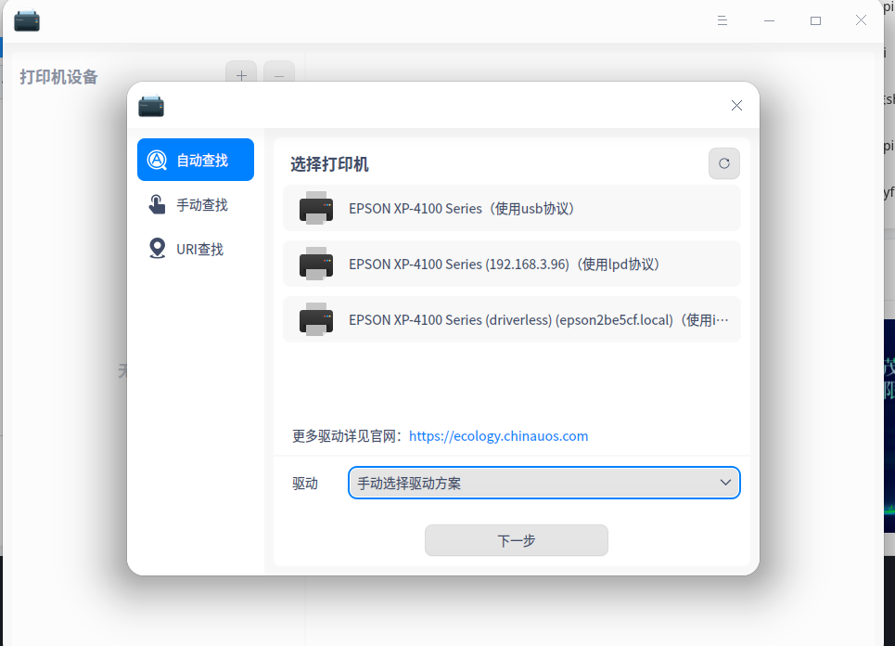Open the 手动选择驱动方案 combo box chevron
The height and width of the screenshot is (646, 895).
coord(726,483)
